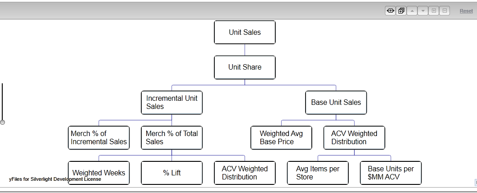
Task: Click the minus box collapse icon
Action: (445, 11)
